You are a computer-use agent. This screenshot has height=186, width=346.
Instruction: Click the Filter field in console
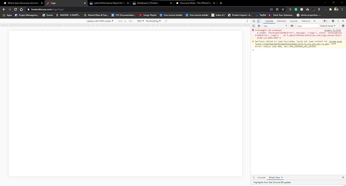click(x=307, y=26)
